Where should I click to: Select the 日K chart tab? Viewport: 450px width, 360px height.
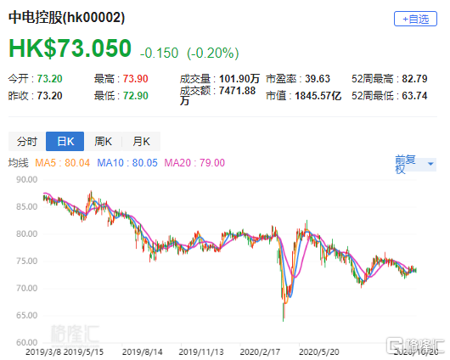click(x=65, y=141)
